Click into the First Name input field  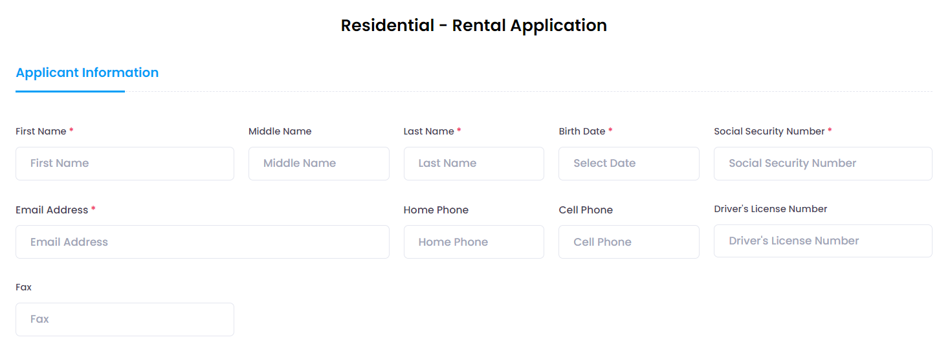pos(124,164)
